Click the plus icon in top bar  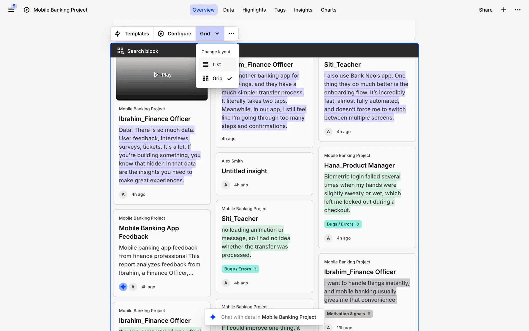(504, 10)
